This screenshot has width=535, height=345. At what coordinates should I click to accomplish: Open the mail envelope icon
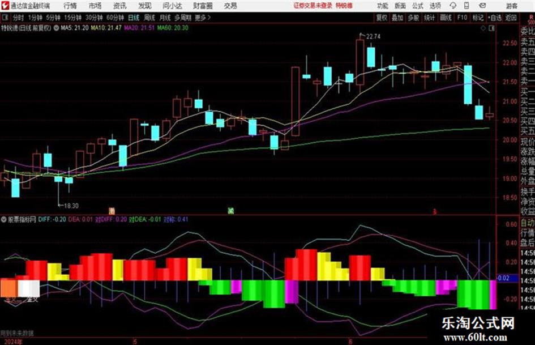click(x=482, y=6)
